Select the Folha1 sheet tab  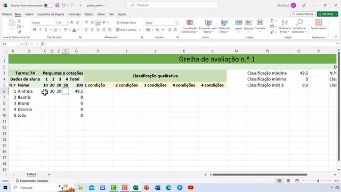pos(31,174)
